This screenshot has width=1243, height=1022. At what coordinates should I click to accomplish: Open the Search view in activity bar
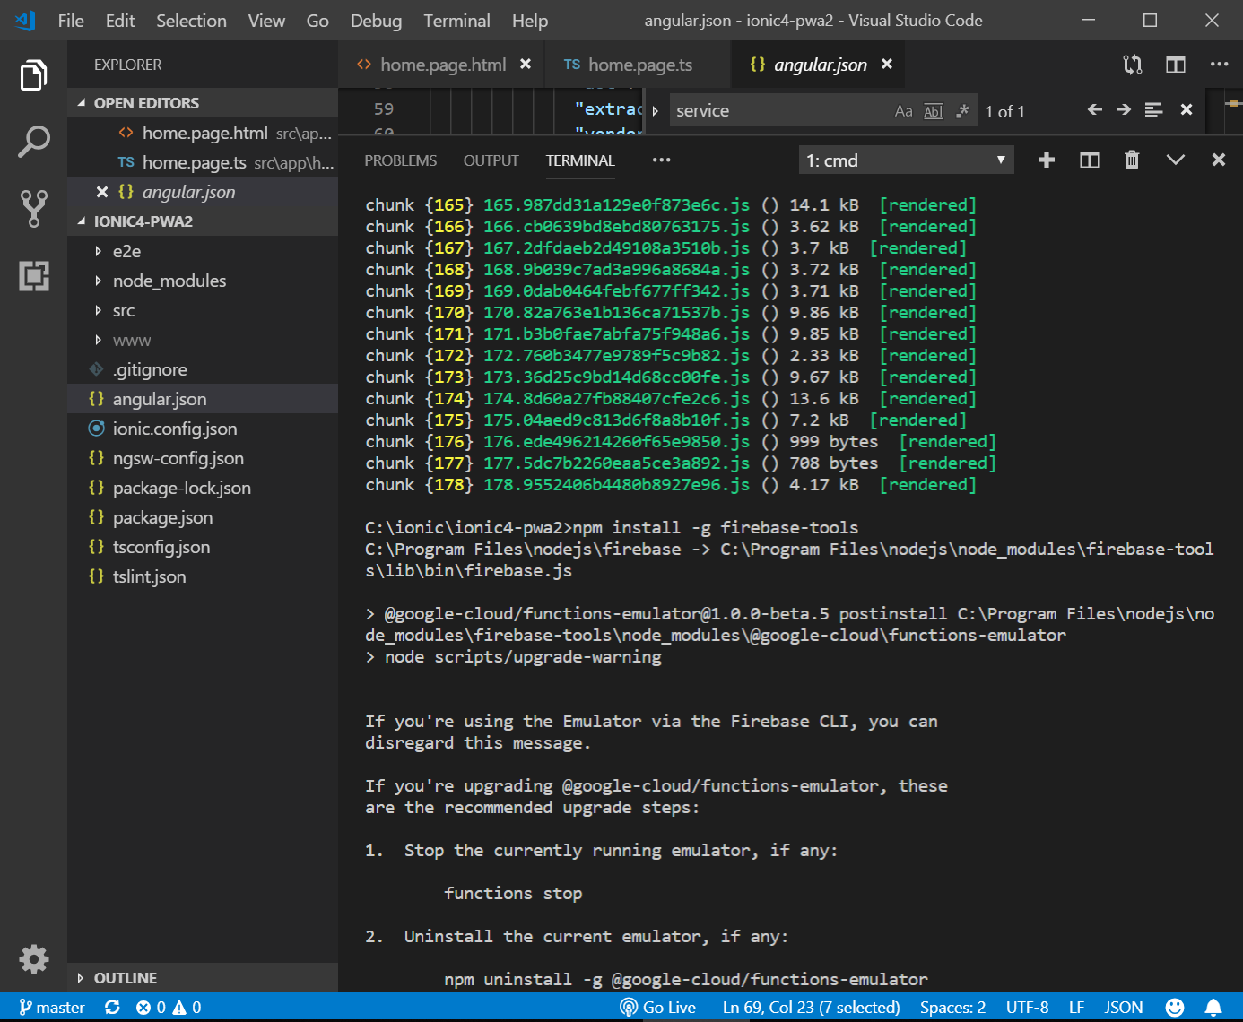click(33, 142)
